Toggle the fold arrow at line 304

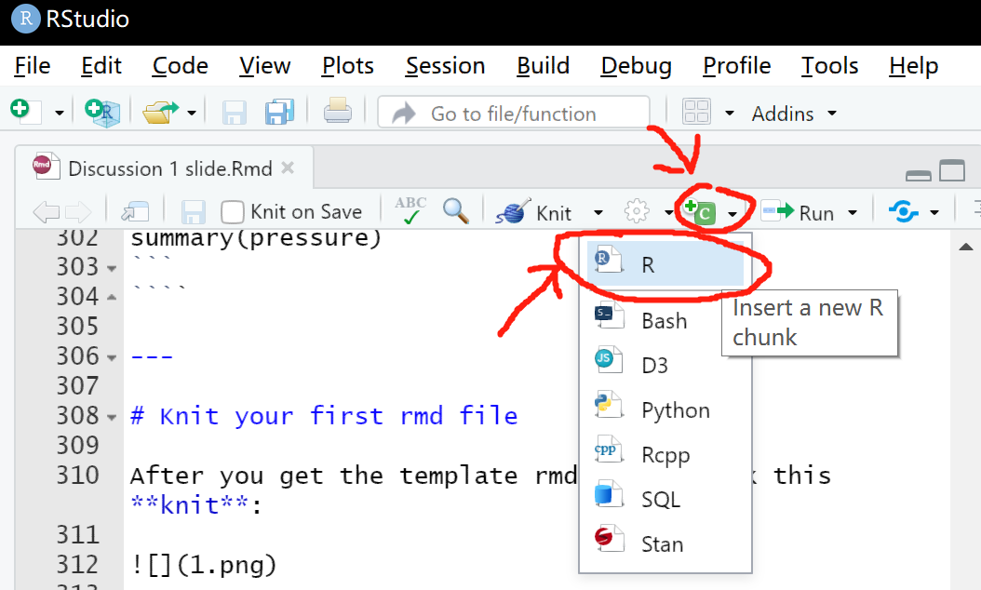coord(112,298)
